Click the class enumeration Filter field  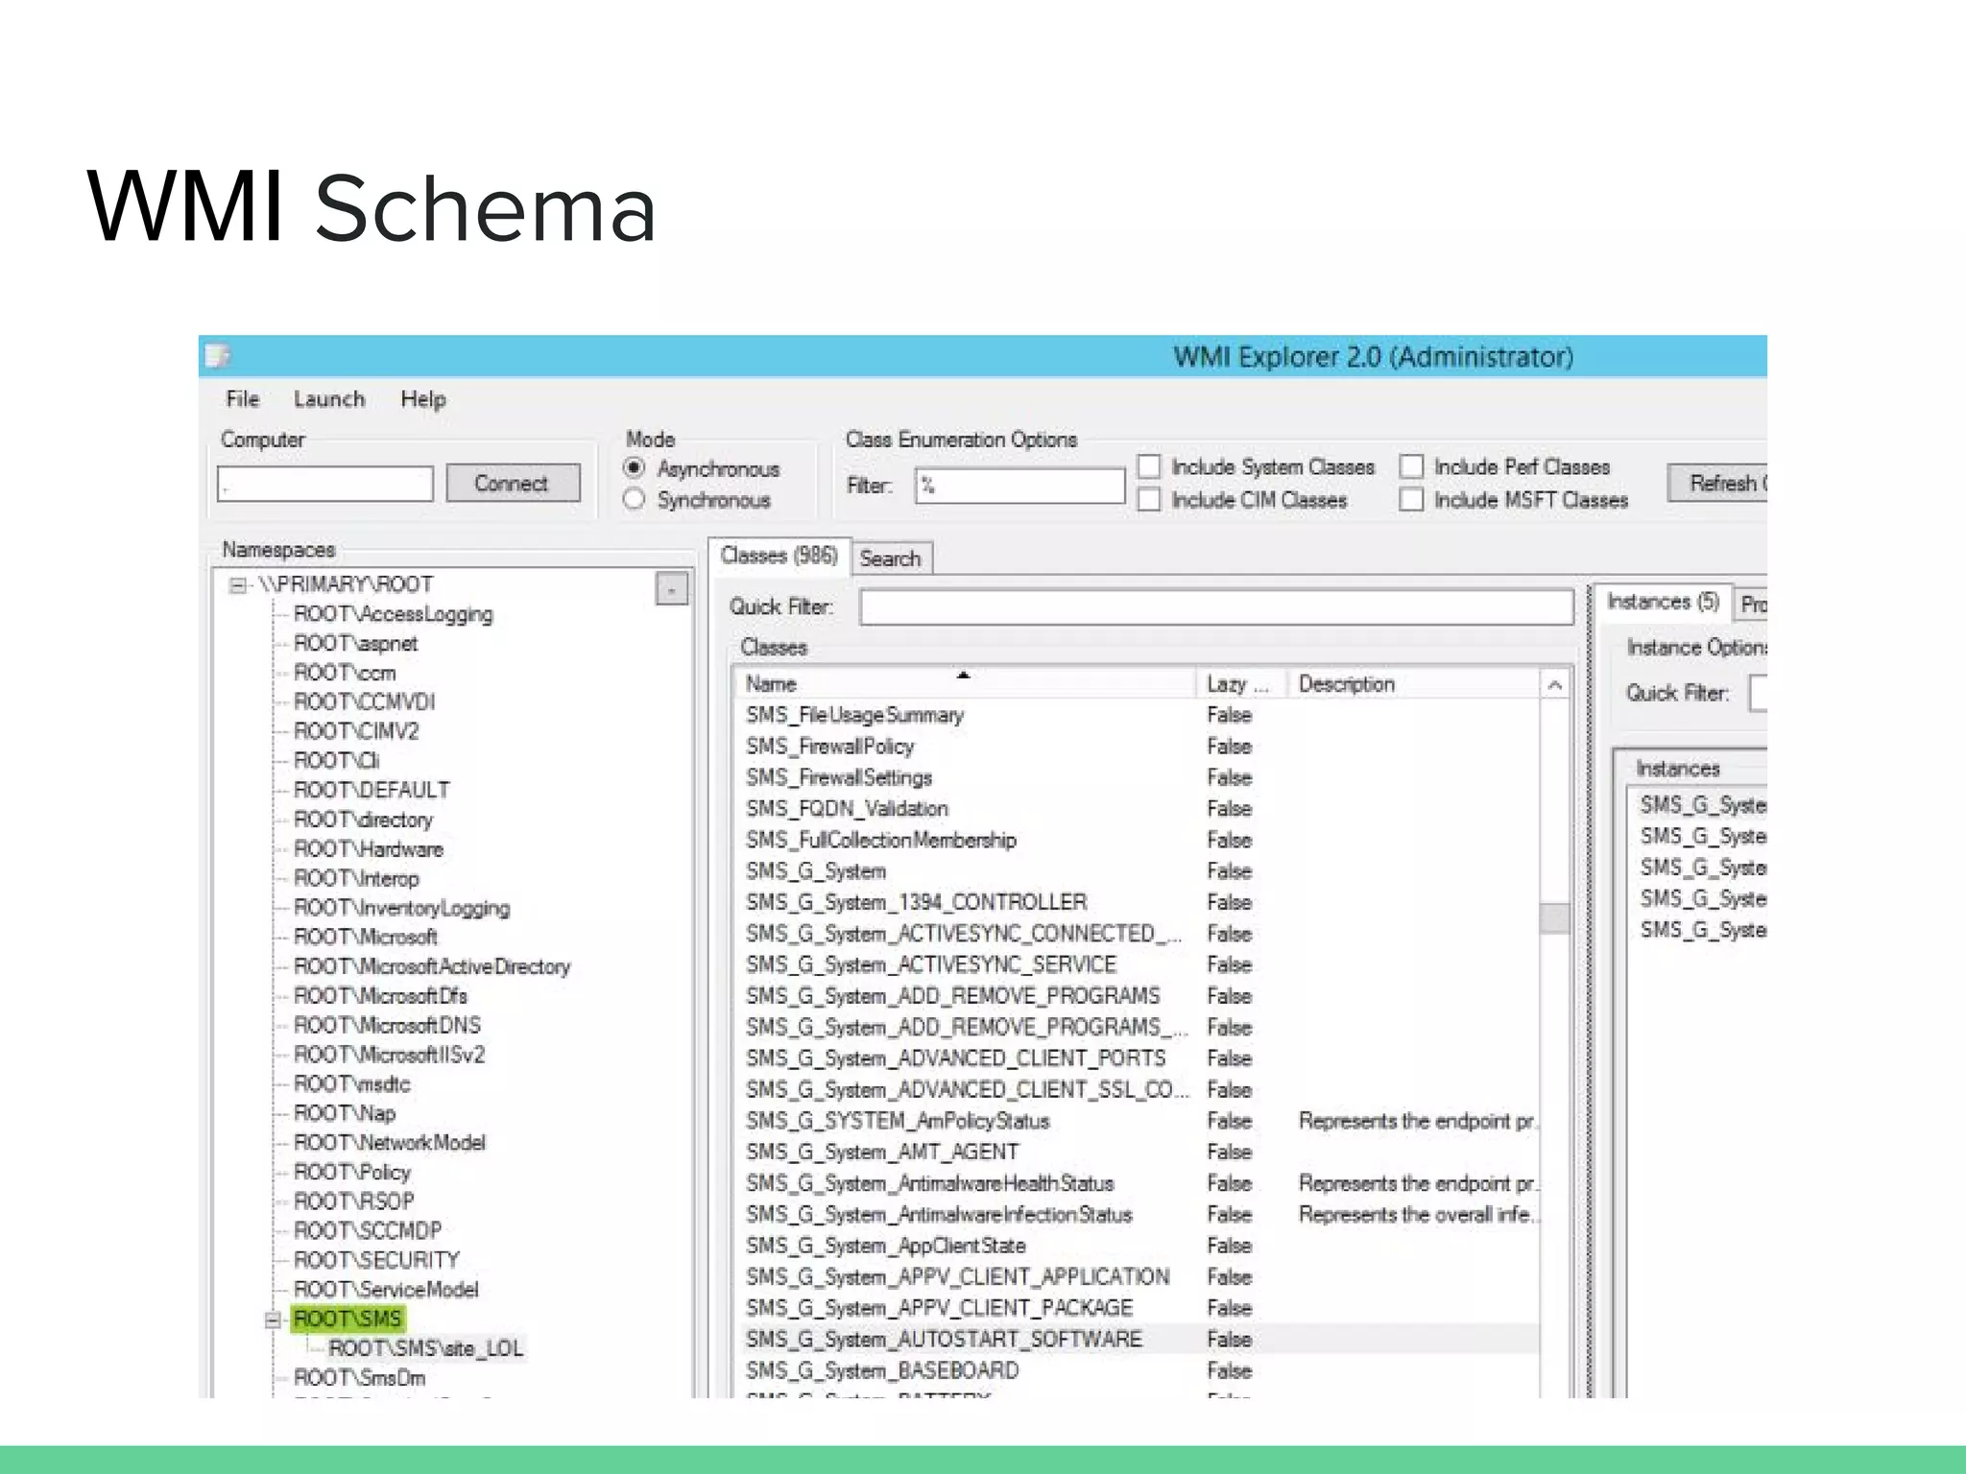tap(1019, 486)
